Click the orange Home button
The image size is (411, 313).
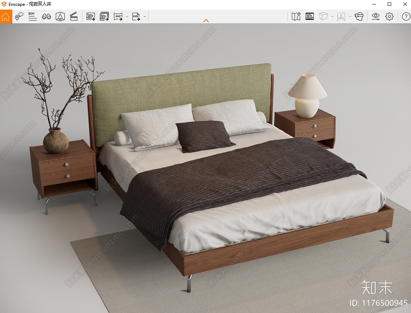pyautogui.click(x=6, y=17)
